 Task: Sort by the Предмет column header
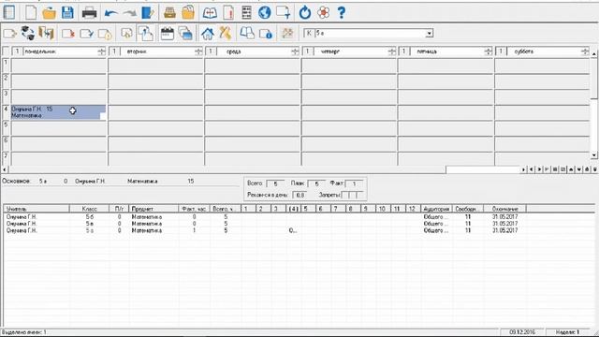(153, 209)
